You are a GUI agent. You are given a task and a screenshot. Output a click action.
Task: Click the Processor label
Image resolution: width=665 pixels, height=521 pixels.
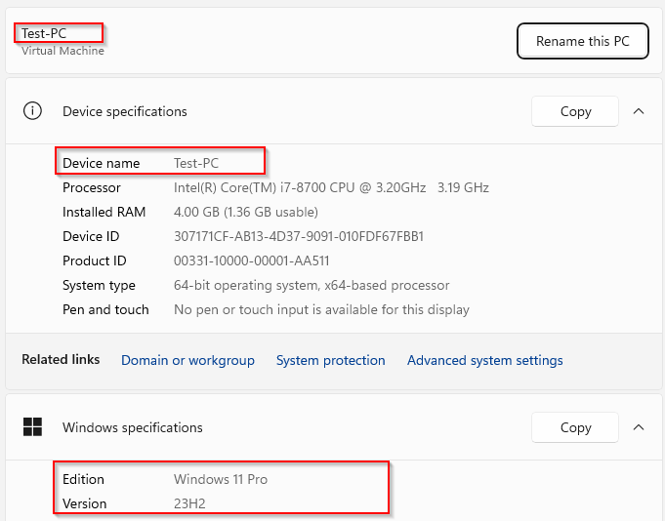point(92,187)
